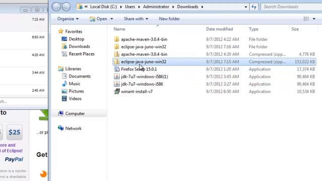Screen dimensions: 322x181
Task: Sort files by the Date modified column
Action: [219, 29]
